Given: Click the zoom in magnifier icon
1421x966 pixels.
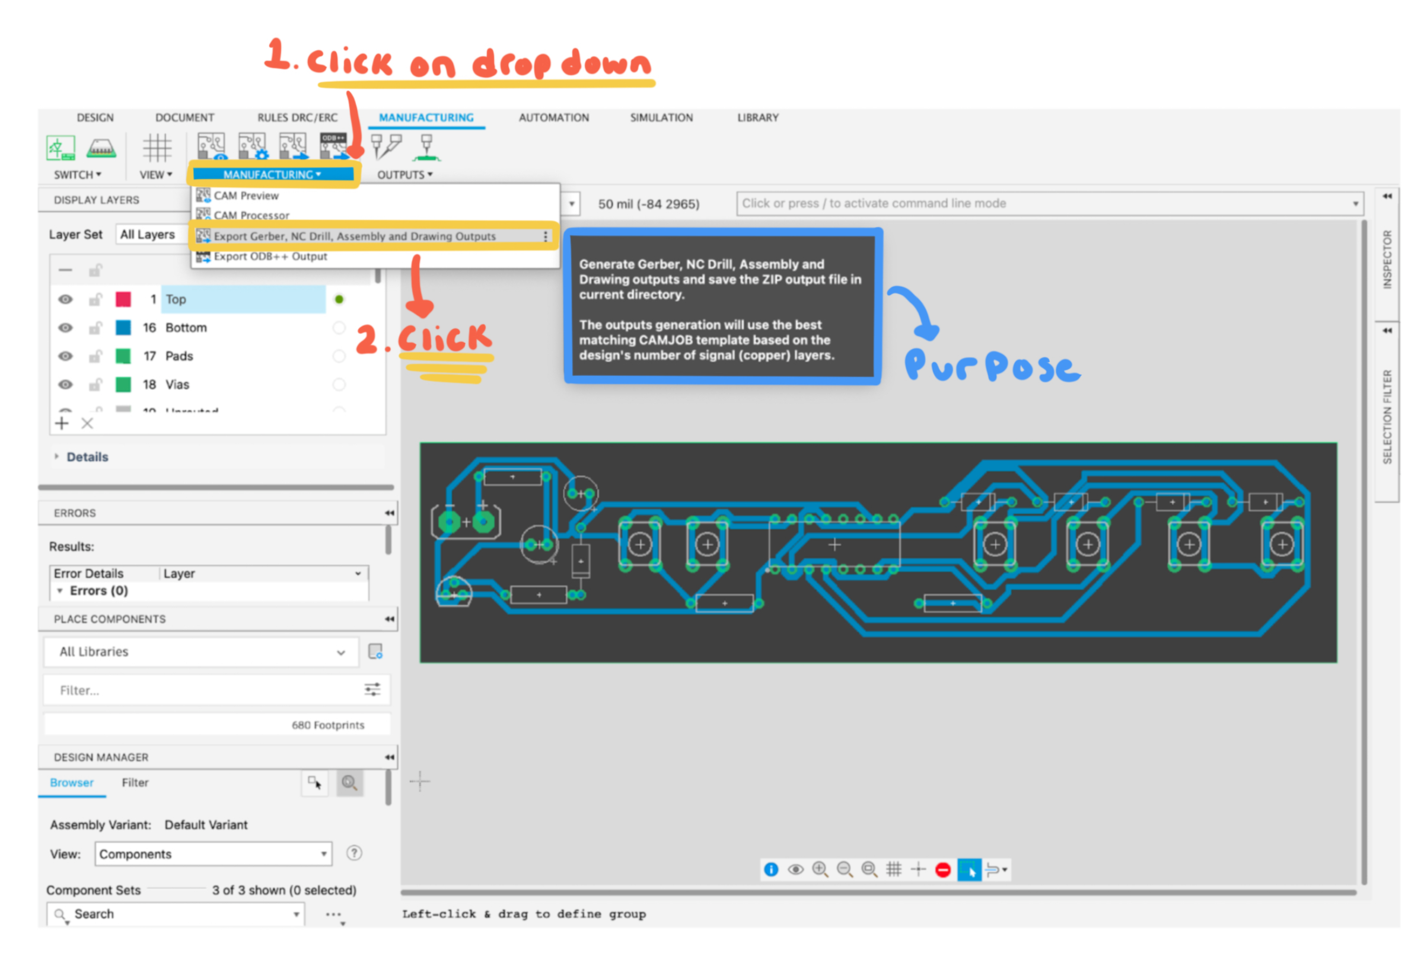Looking at the screenshot, I should (820, 869).
